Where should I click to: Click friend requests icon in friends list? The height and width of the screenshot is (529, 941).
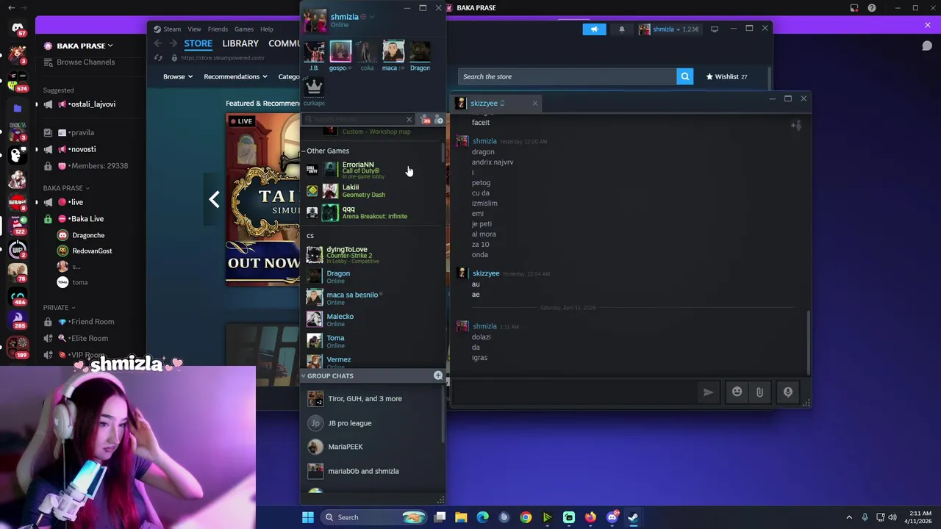pyautogui.click(x=425, y=119)
